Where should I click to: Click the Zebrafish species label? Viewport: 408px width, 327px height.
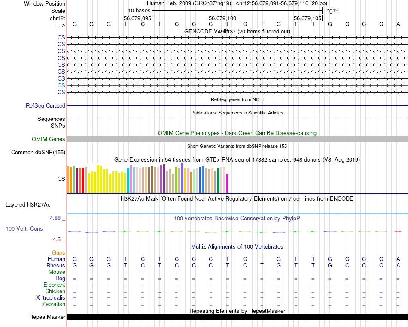(x=54, y=304)
